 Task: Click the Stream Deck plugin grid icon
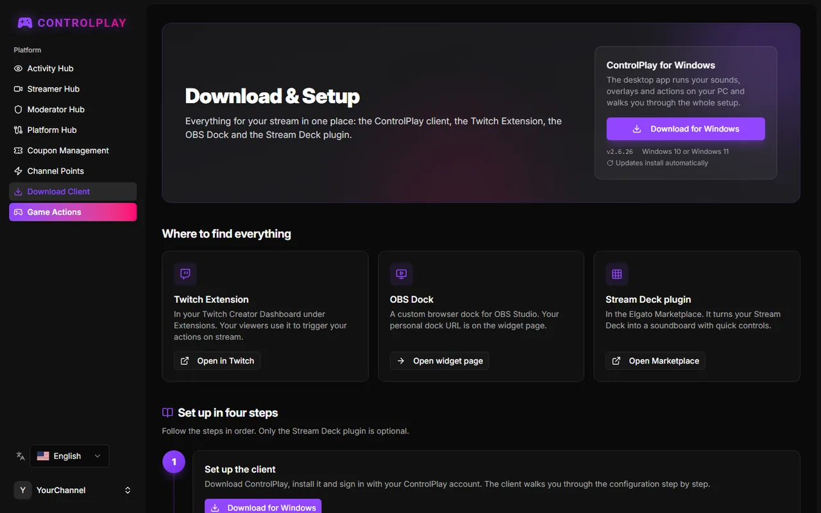click(617, 274)
